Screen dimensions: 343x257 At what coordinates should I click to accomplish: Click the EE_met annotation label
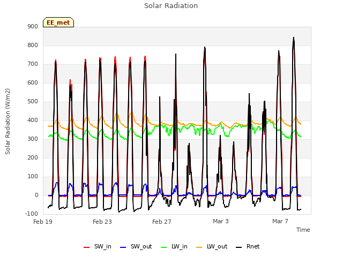click(58, 22)
